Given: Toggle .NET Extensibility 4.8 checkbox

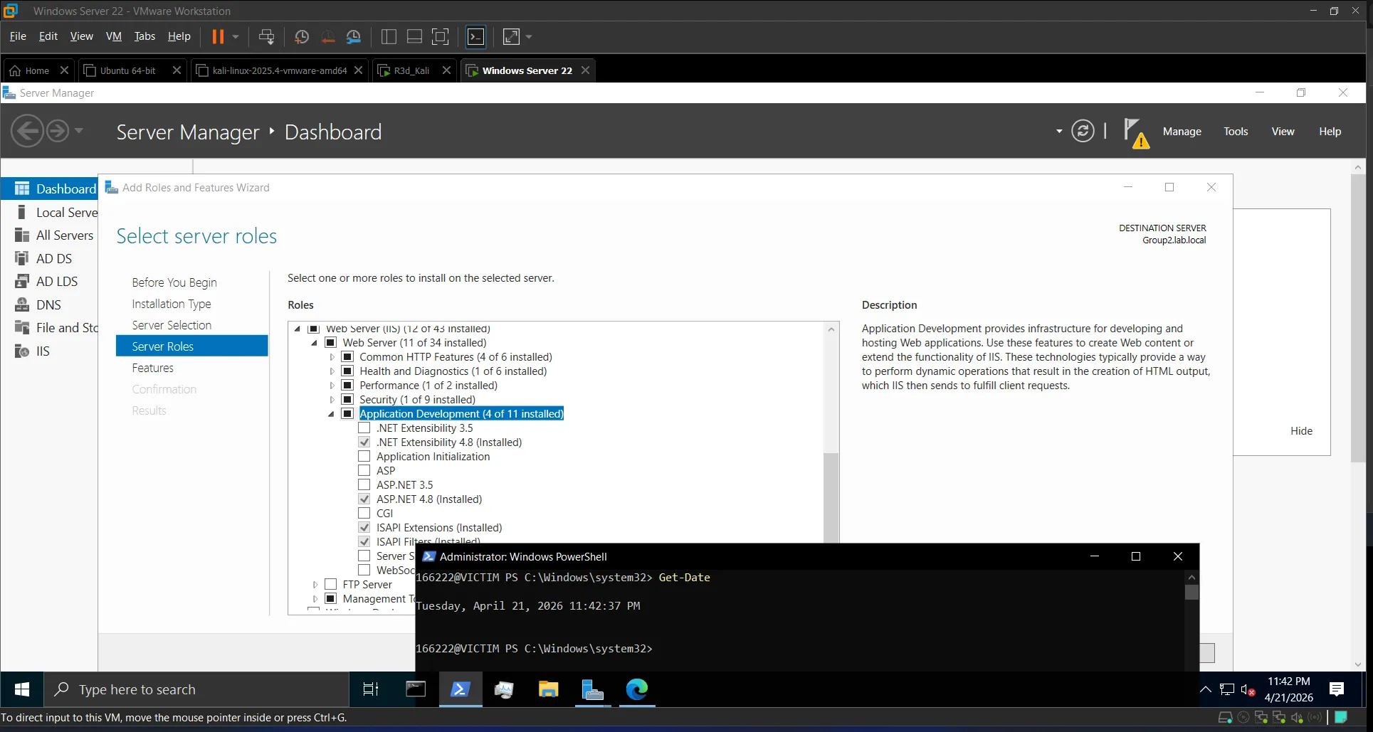Looking at the screenshot, I should (364, 442).
